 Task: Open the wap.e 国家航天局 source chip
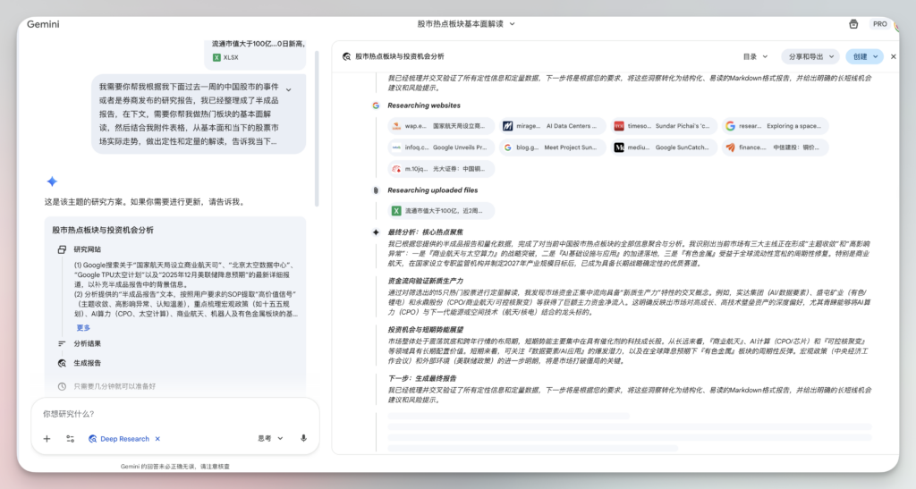[x=440, y=126]
